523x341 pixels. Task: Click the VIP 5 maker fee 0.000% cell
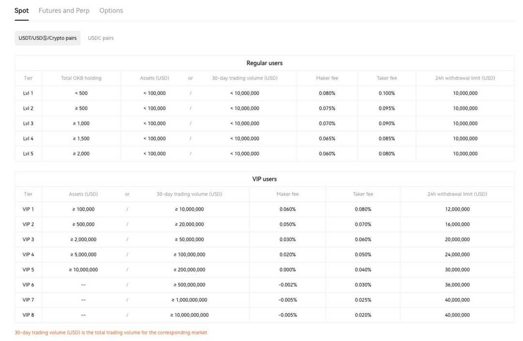coord(287,269)
